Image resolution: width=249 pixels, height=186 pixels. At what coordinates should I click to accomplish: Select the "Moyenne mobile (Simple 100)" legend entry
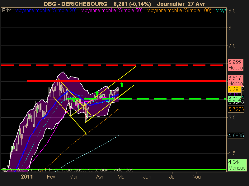pyautogui.click(x=179, y=11)
